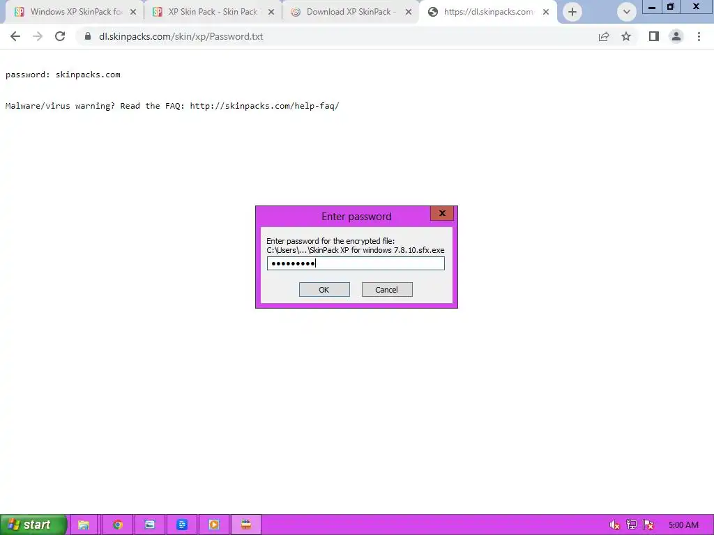Confirm password with OK button

tap(324, 289)
